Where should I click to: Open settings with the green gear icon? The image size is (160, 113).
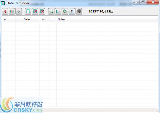coord(65,11)
